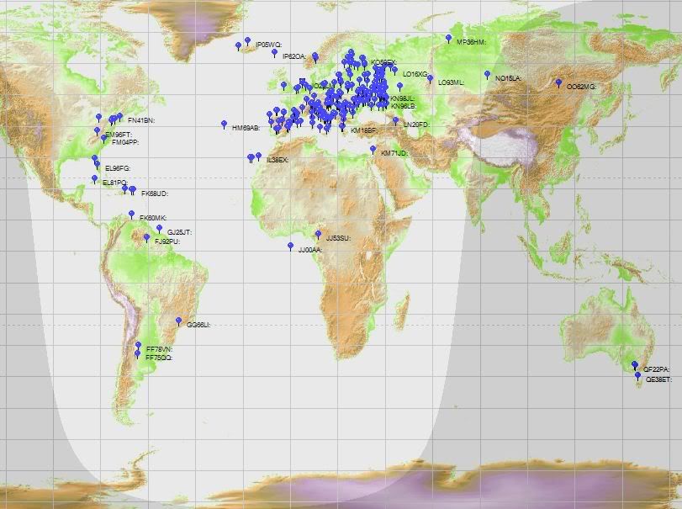The width and height of the screenshot is (682, 509).
Task: Click the QF22PA locator label
Action: tap(656, 369)
